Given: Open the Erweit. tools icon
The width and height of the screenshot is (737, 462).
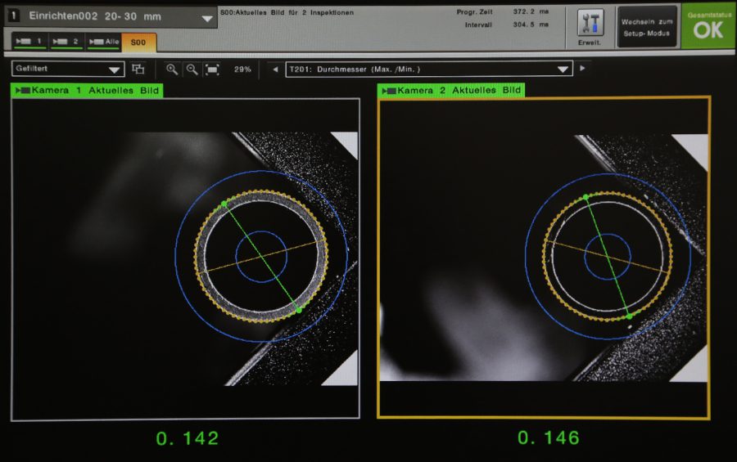Looking at the screenshot, I should (590, 26).
